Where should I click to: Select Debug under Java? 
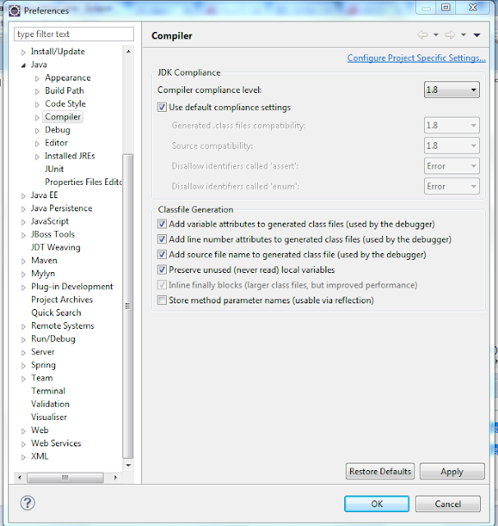tap(58, 130)
